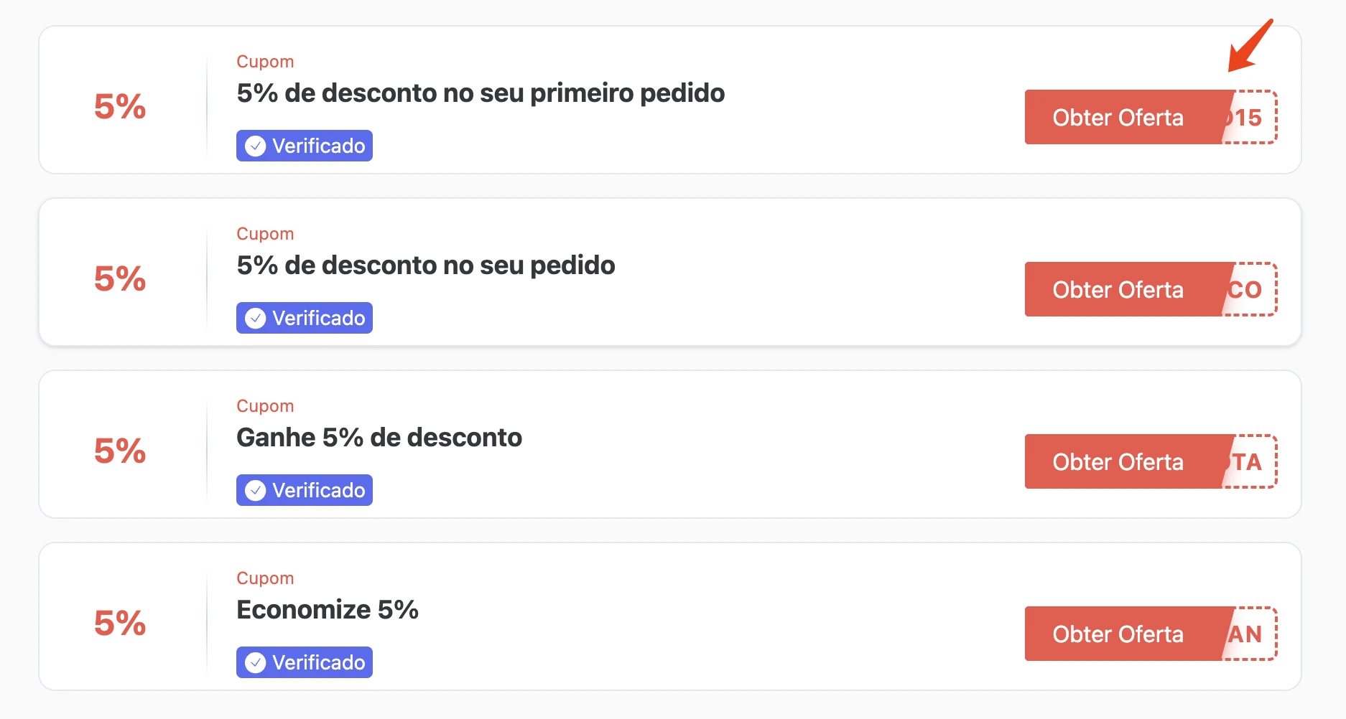The height and width of the screenshot is (719, 1346).
Task: Click the checkmark icon in fourth Verificado badge
Action: click(x=255, y=663)
